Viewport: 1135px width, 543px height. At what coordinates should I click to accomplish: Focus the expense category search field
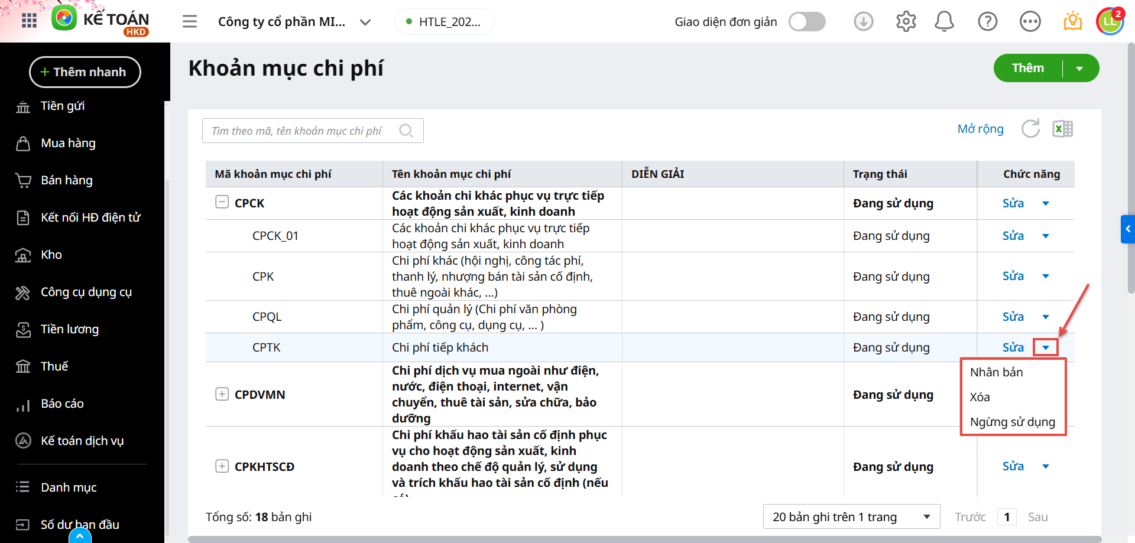point(301,131)
